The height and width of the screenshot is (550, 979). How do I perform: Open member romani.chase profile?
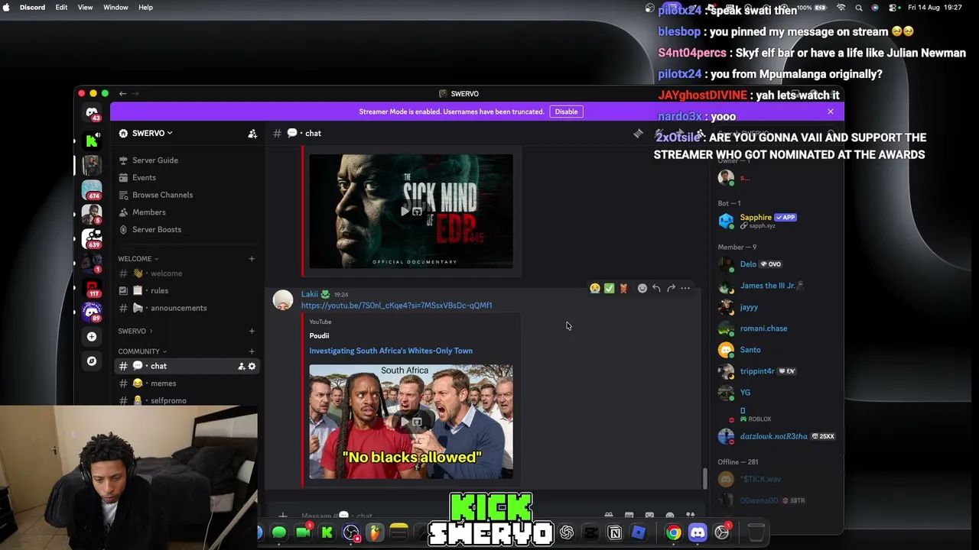776,328
